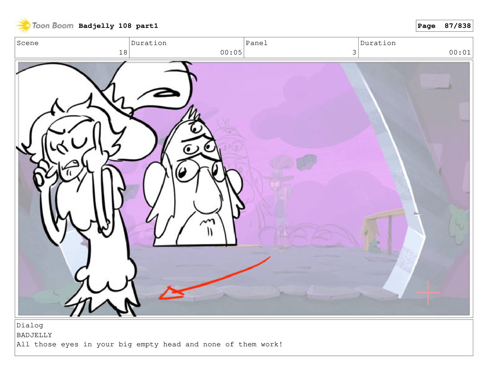Click the 'Dialog' heading
The height and width of the screenshot is (378, 488).
[30, 325]
